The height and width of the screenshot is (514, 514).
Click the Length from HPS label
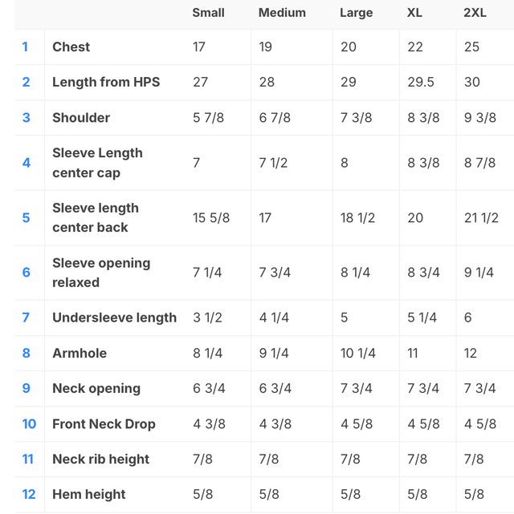[106, 82]
